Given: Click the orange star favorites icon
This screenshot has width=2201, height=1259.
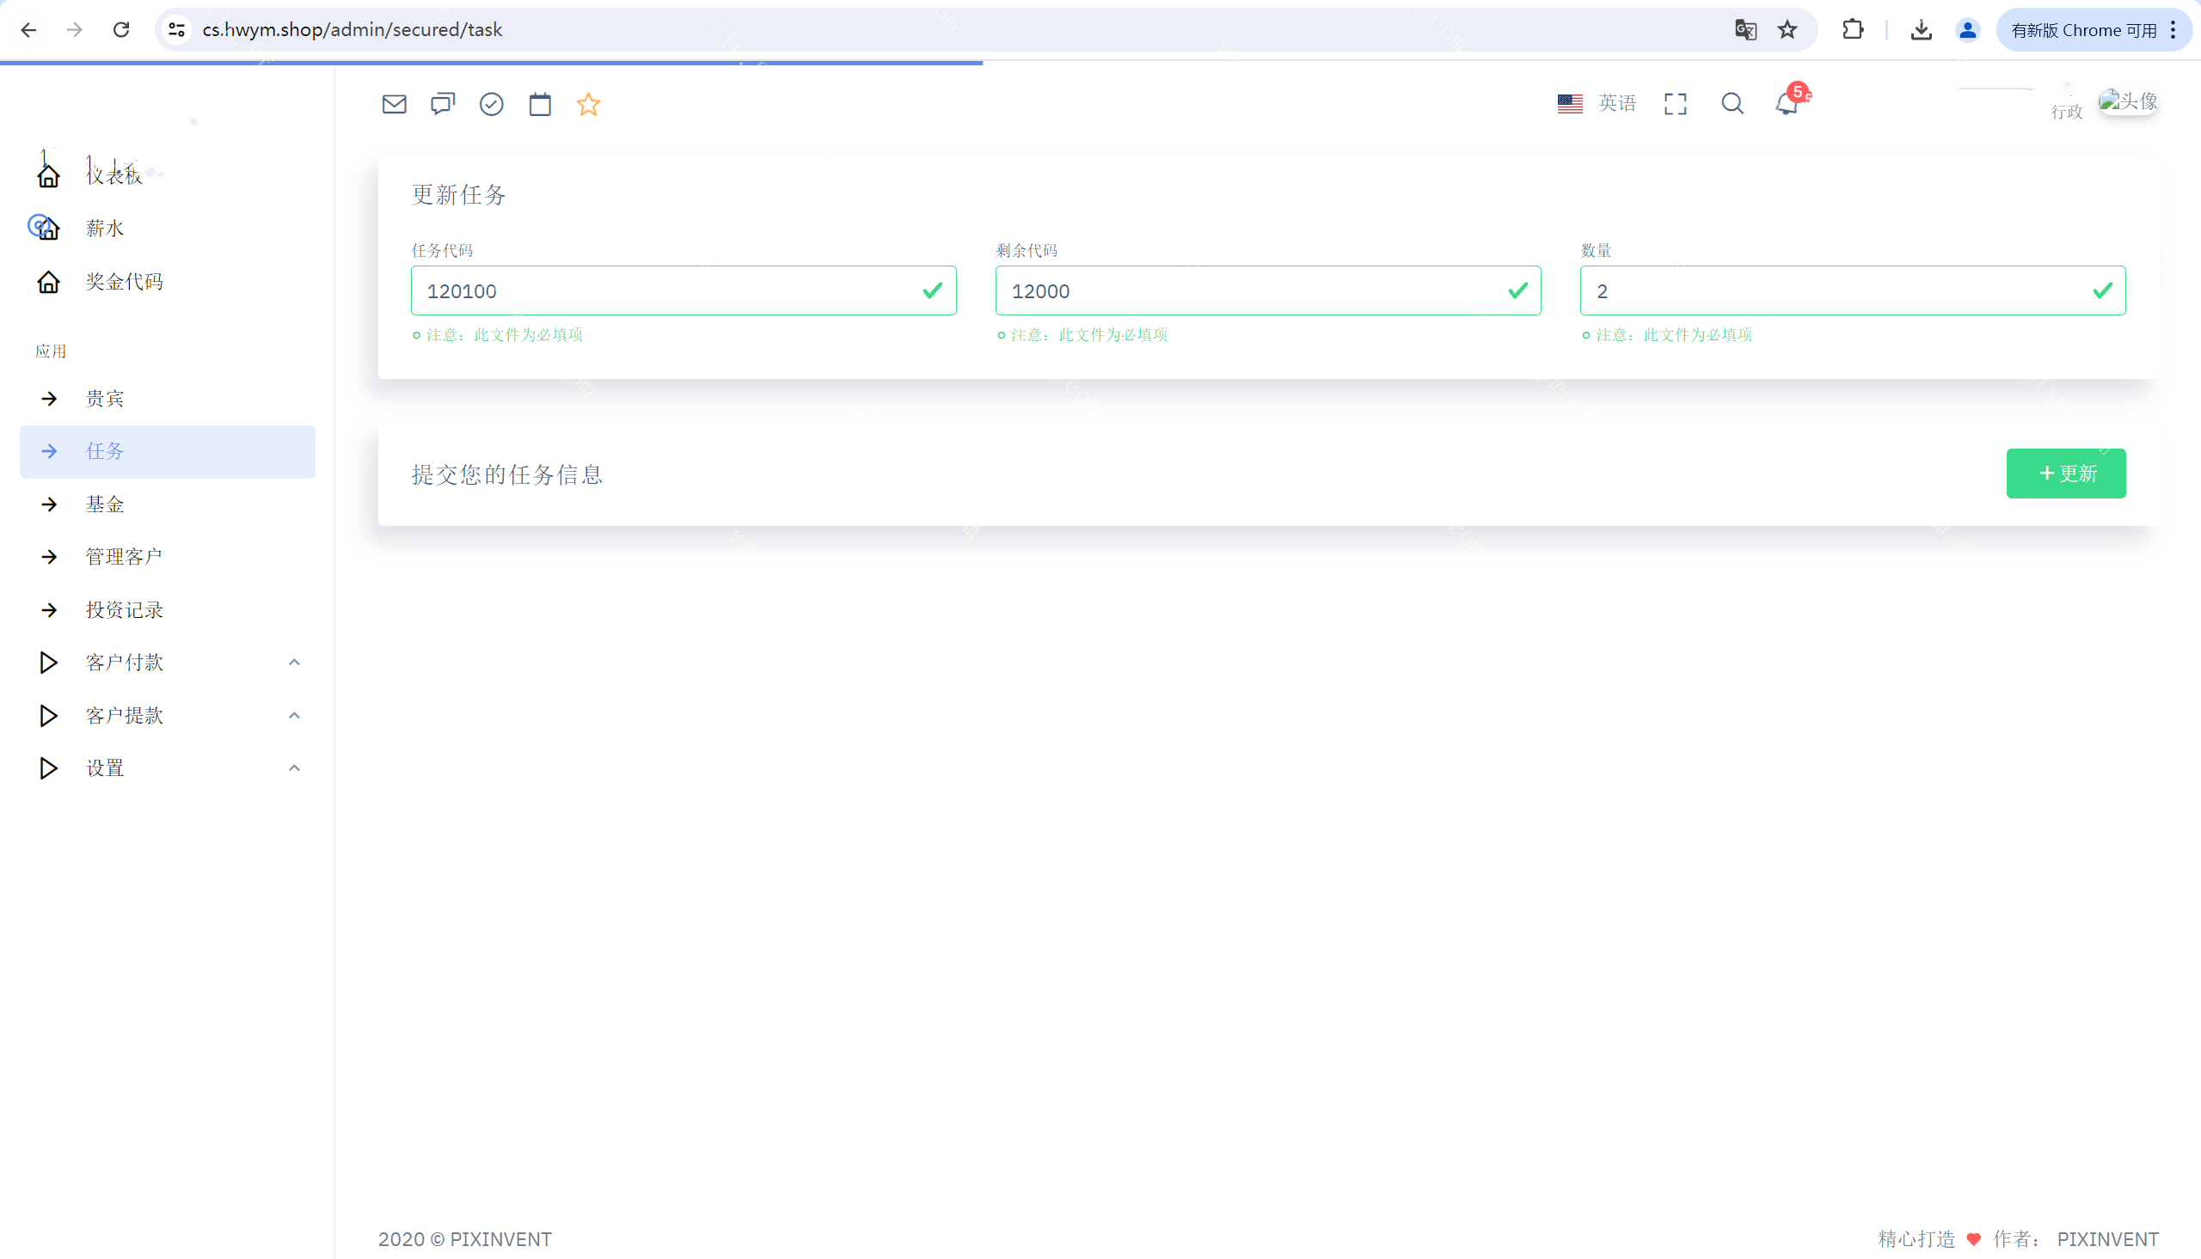Looking at the screenshot, I should click(x=588, y=104).
